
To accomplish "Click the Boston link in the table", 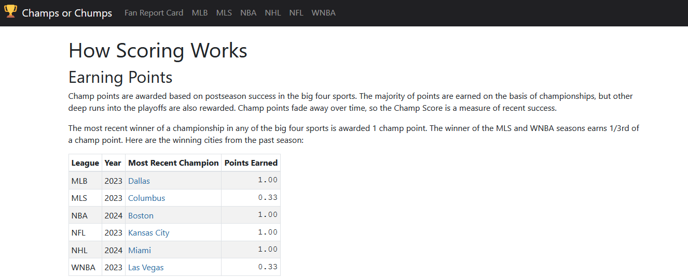I will (141, 215).
